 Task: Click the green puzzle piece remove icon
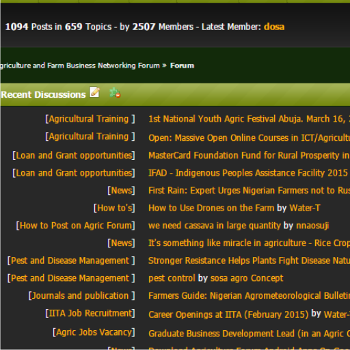(115, 93)
